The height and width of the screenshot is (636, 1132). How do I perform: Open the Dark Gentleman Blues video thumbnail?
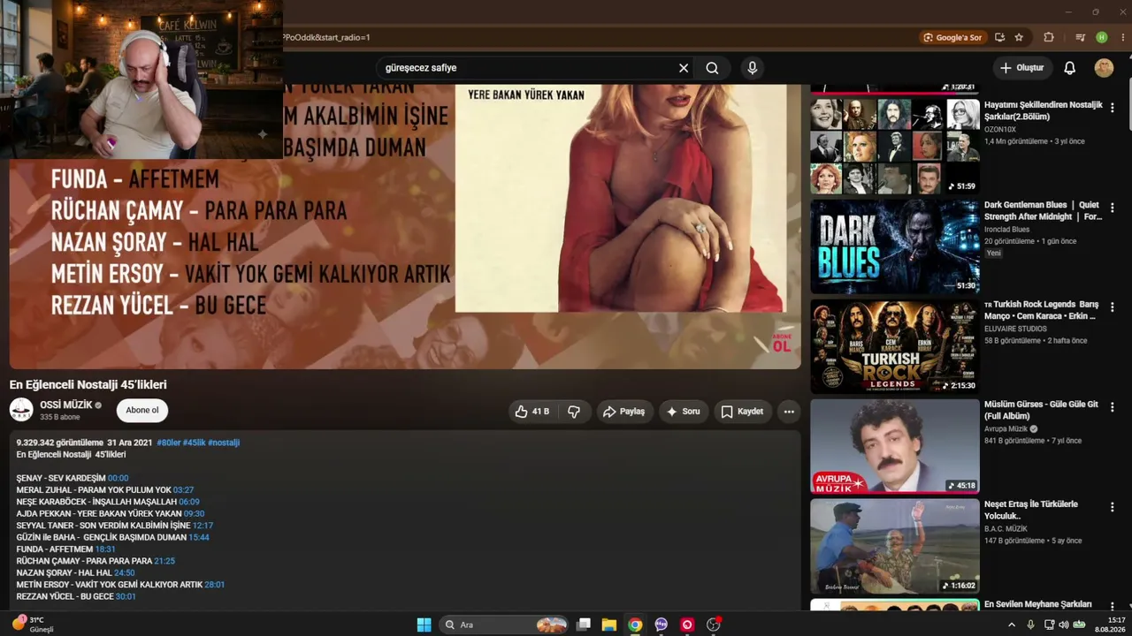(x=895, y=246)
